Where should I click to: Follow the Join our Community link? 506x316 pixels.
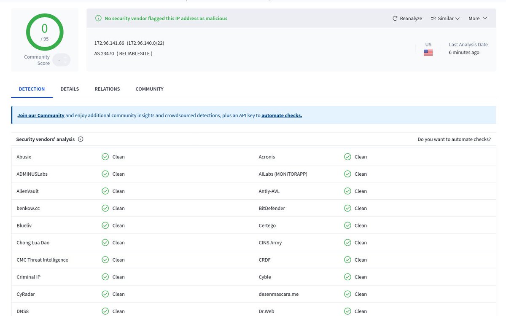[x=41, y=115]
